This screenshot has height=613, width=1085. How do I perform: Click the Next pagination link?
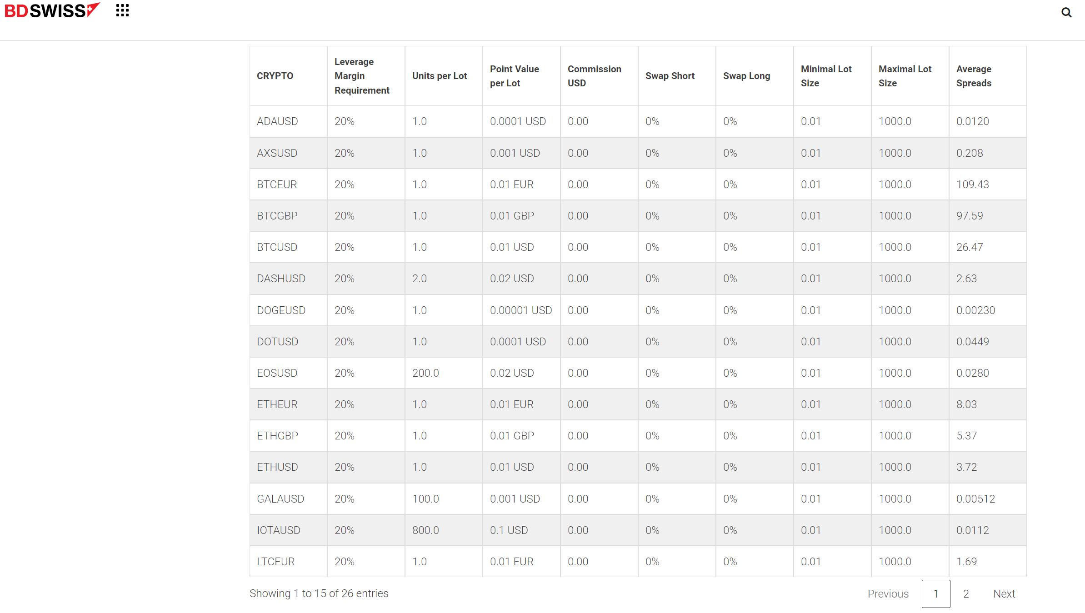coord(1004,593)
